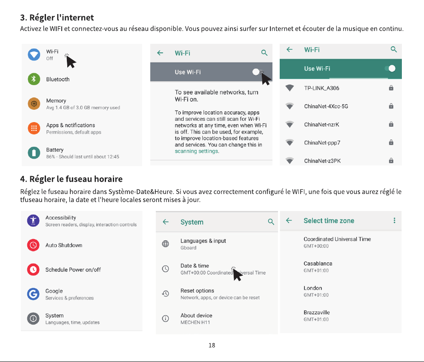Open Wi-Fi settings via blue Wi-Fi icon
424x362 pixels.
tap(34, 54)
